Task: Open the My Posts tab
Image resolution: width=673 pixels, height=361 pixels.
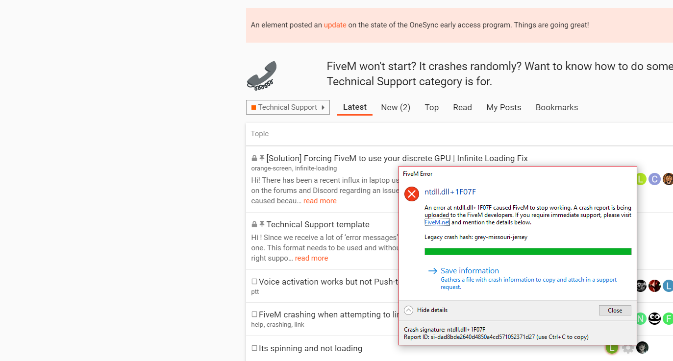Action: 504,107
